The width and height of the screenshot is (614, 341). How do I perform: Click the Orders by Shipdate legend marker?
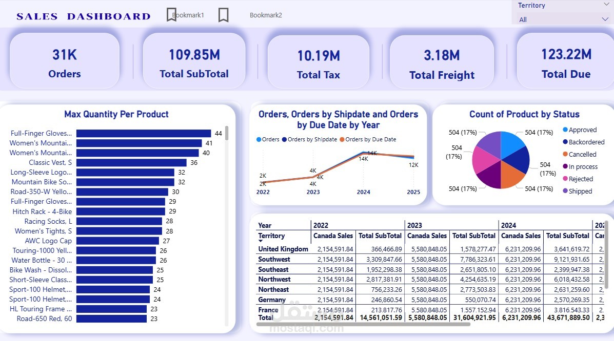point(284,140)
